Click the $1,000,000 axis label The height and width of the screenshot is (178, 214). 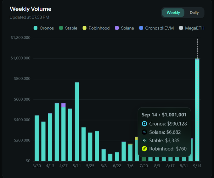[x=20, y=58]
